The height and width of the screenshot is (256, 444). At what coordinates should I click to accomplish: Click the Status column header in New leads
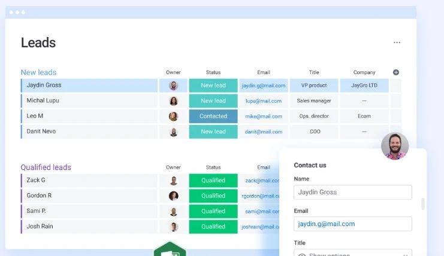(x=213, y=72)
